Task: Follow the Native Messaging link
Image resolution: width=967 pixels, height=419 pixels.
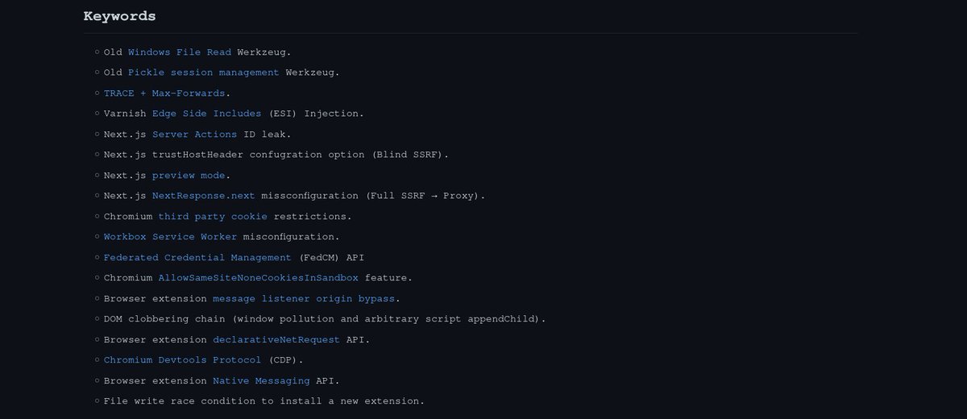Action: [261, 380]
